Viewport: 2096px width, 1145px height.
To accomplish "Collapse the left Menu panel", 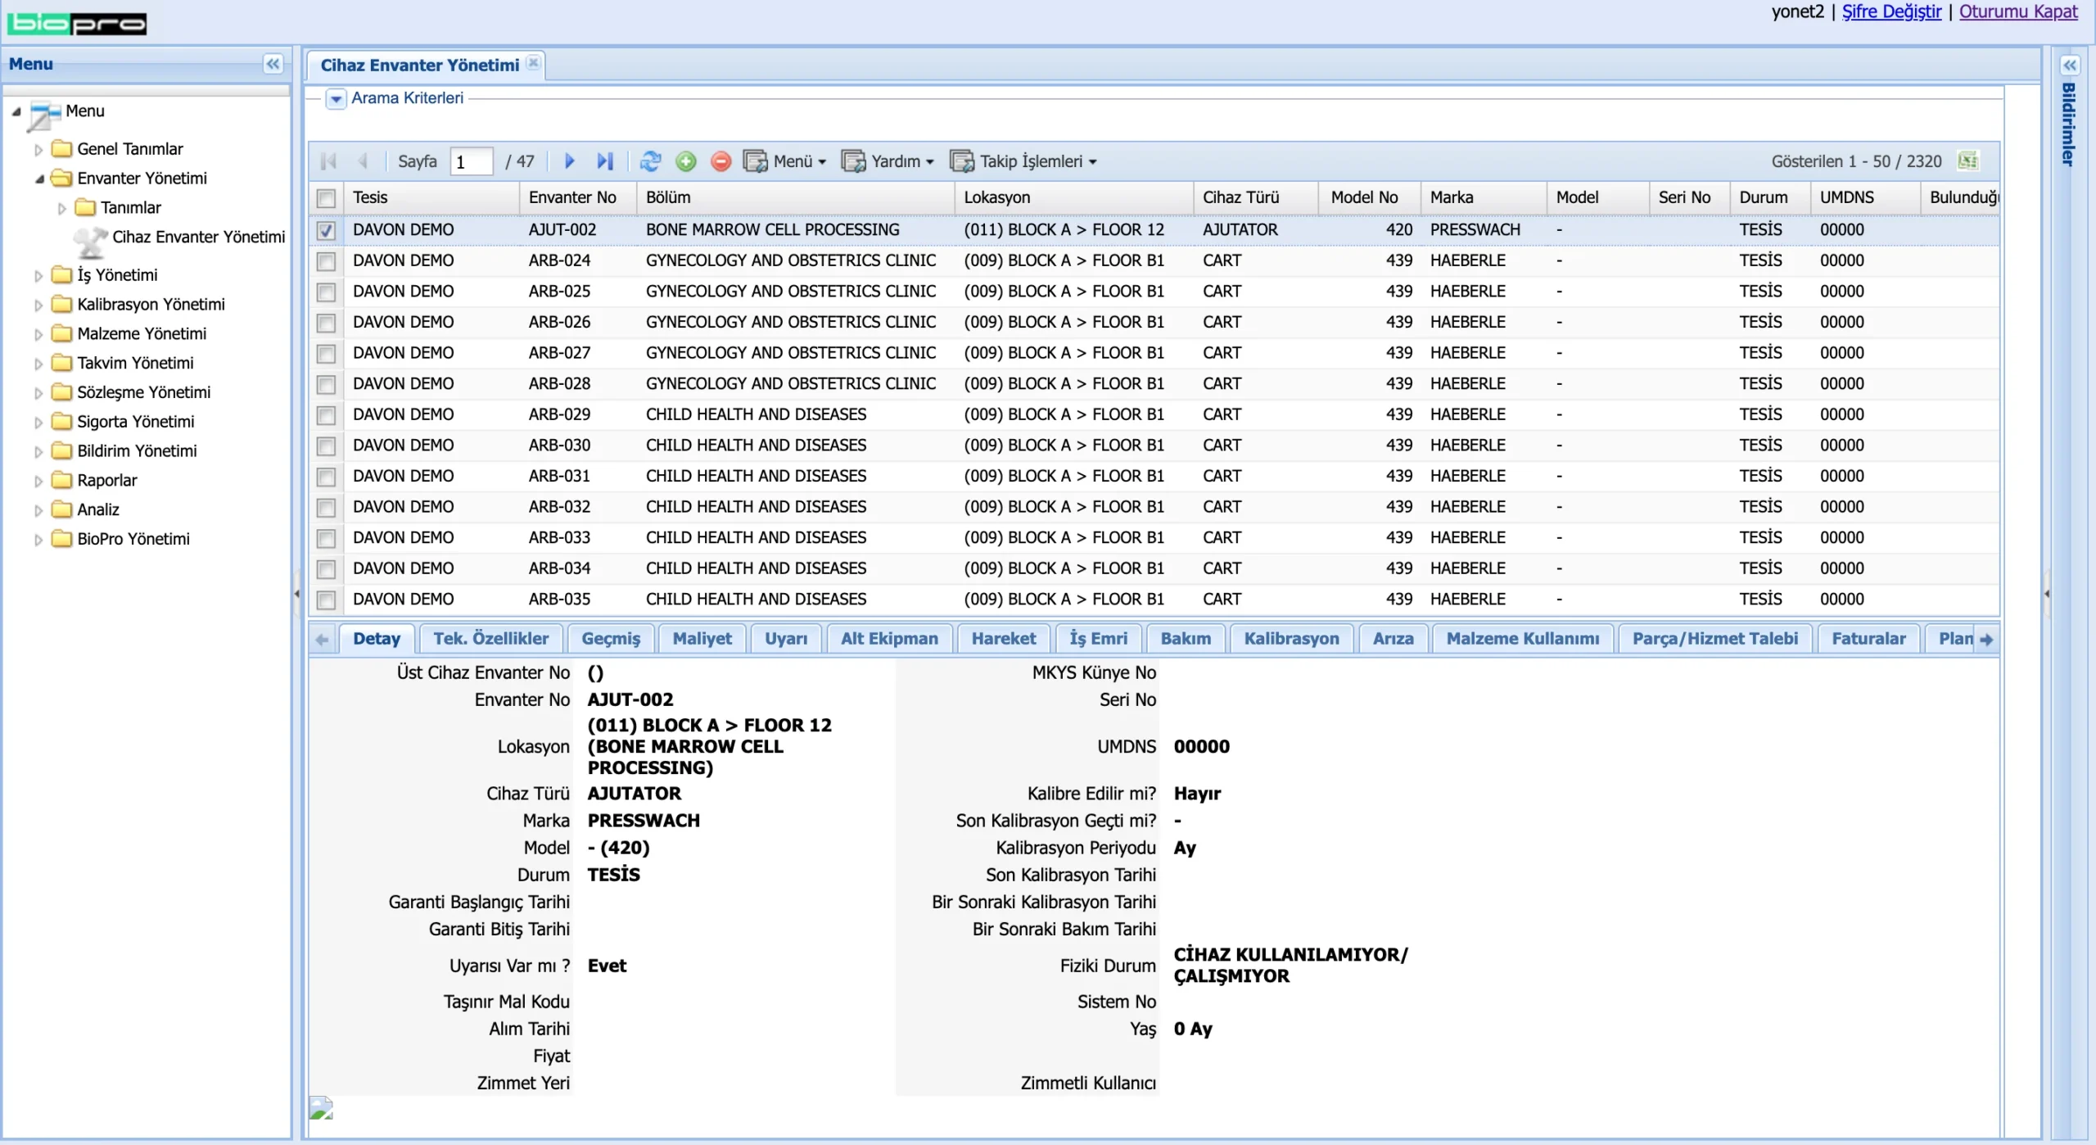I will 273,64.
